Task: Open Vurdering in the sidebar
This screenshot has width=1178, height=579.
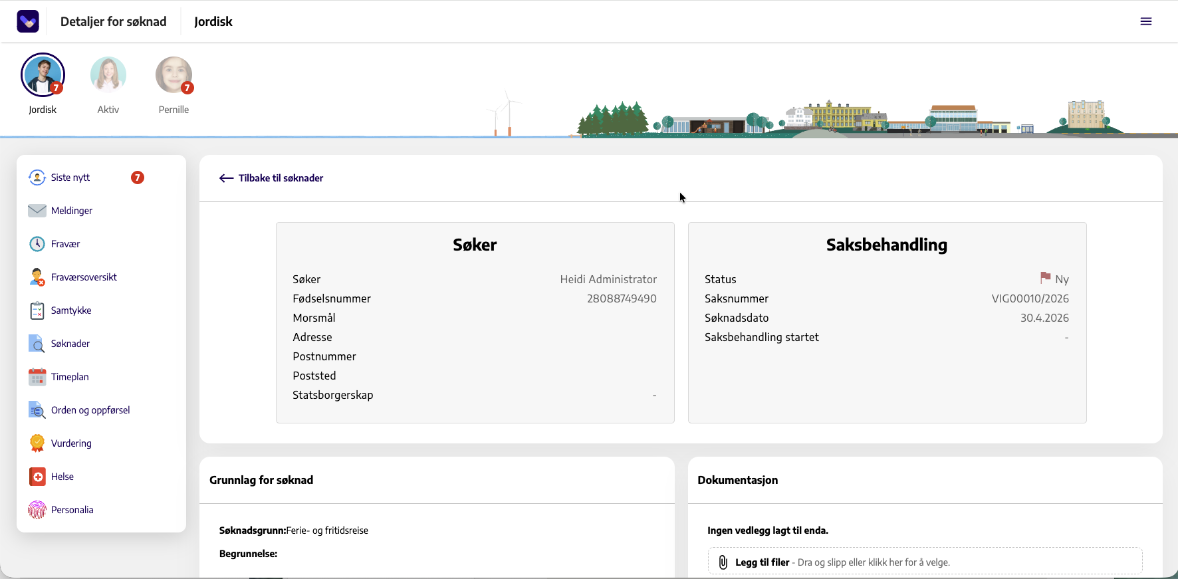Action: click(71, 443)
